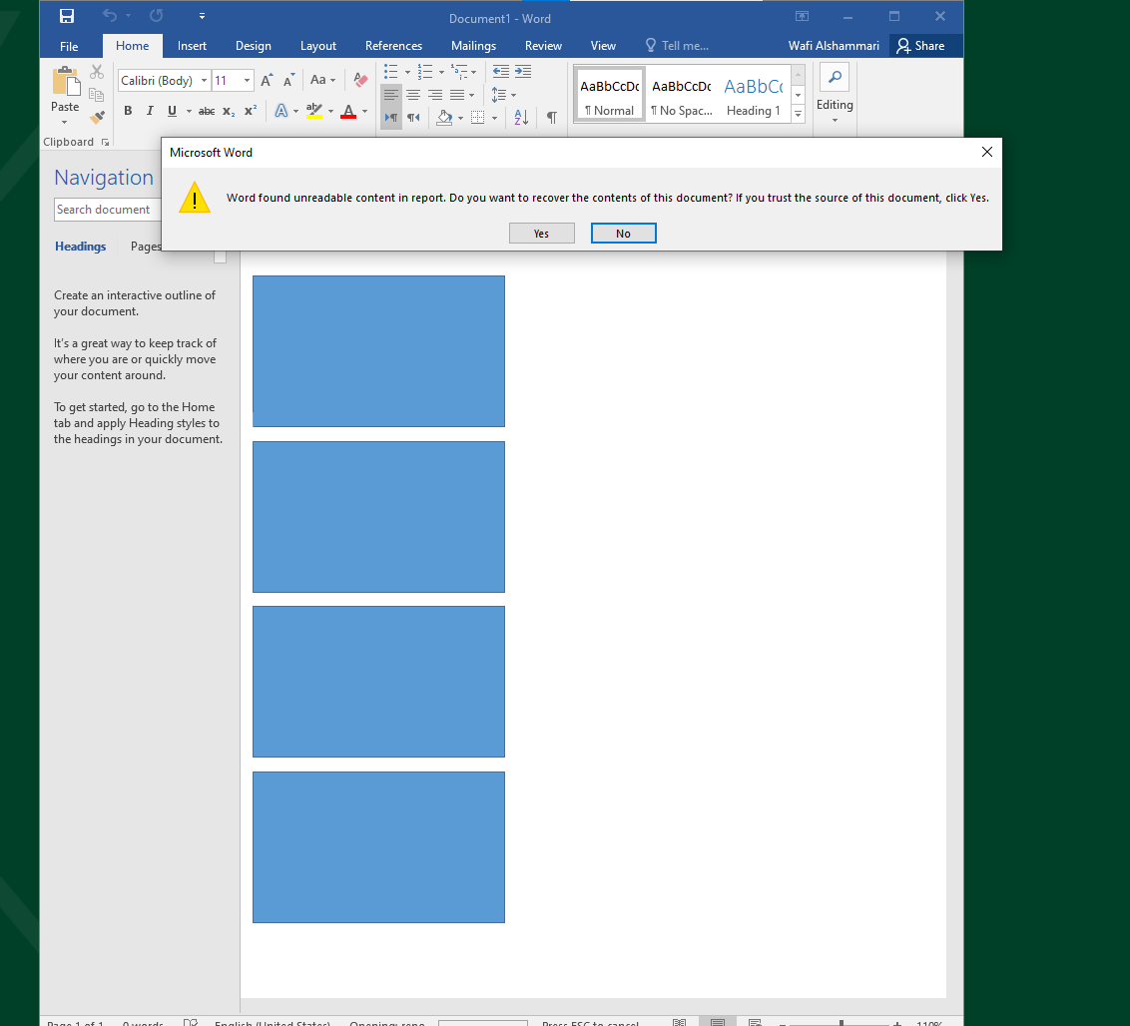This screenshot has height=1026, width=1130.
Task: Switch to the Mailings ribbon tab
Action: tap(473, 46)
